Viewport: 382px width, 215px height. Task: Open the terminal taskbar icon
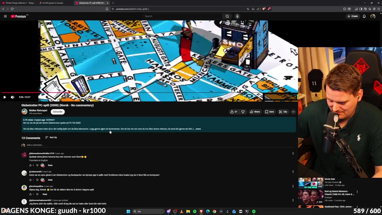coord(247,211)
